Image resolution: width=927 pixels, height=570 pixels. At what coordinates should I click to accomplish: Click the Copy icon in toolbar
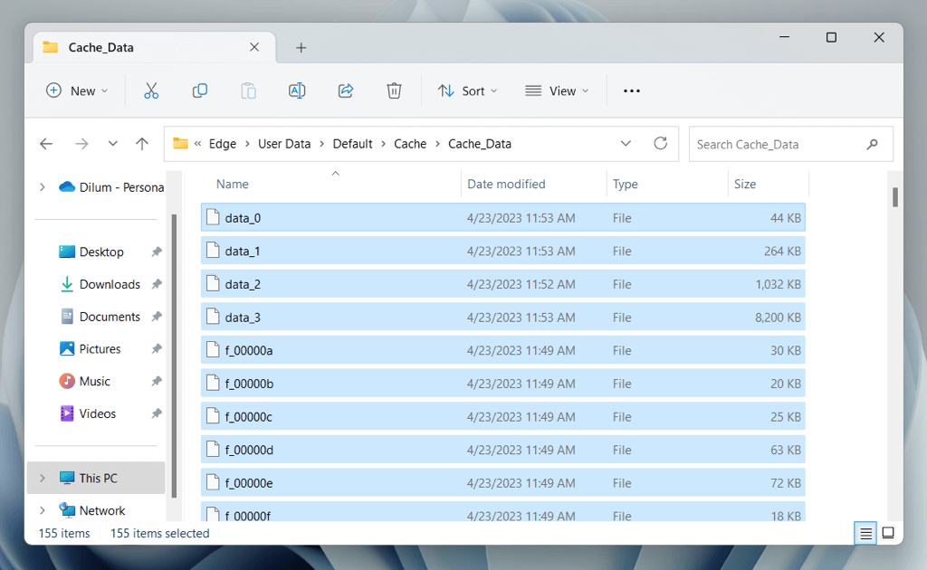click(200, 90)
